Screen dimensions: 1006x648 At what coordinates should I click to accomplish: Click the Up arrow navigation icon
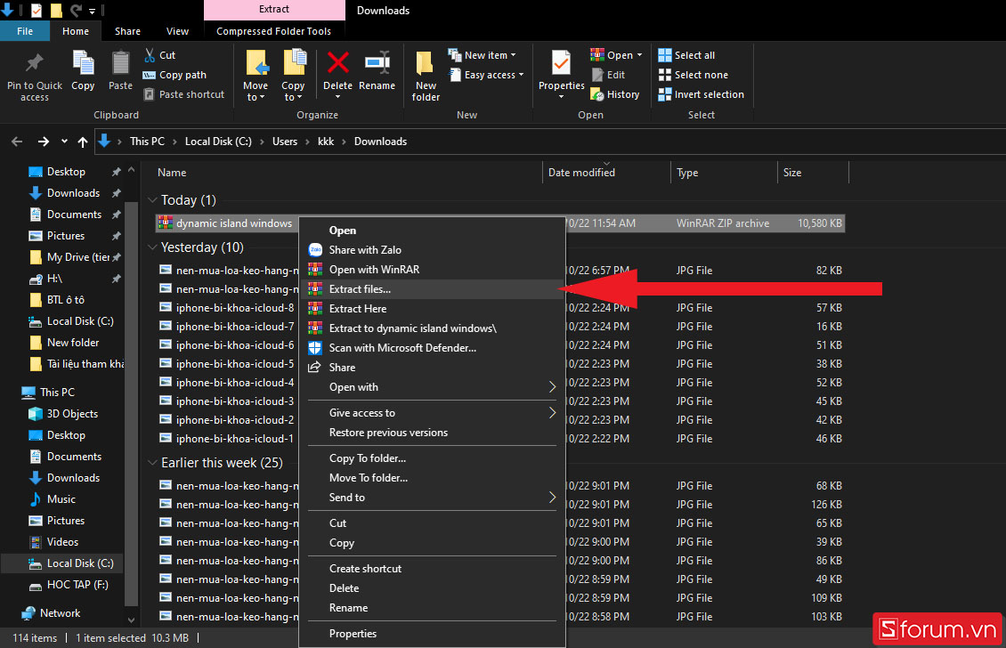[x=83, y=142]
